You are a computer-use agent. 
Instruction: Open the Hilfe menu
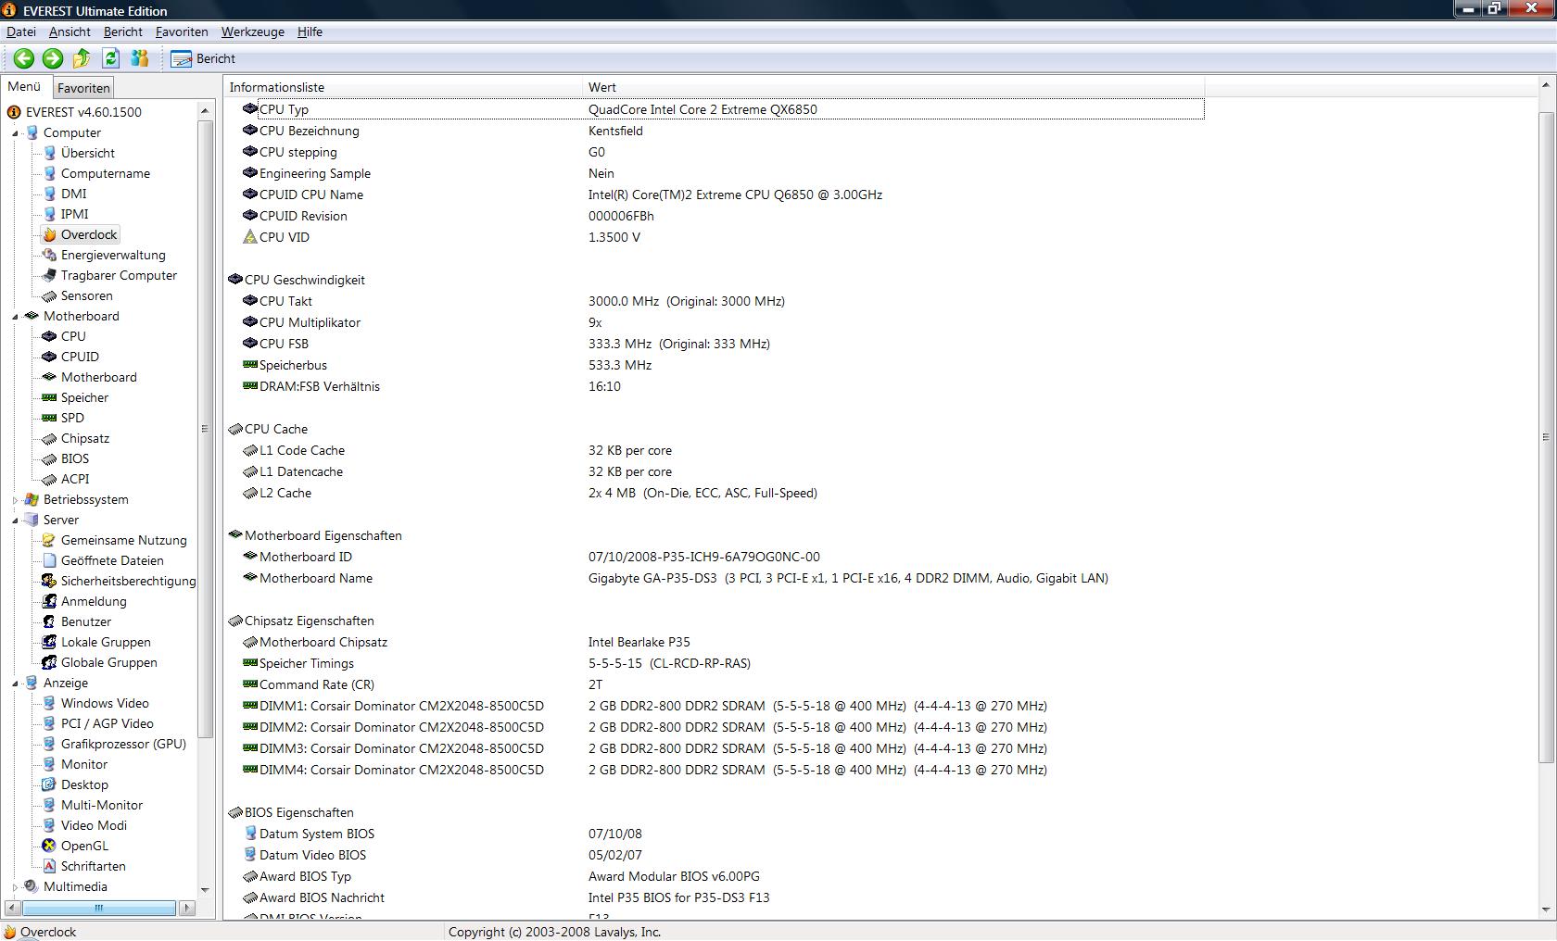[x=310, y=31]
